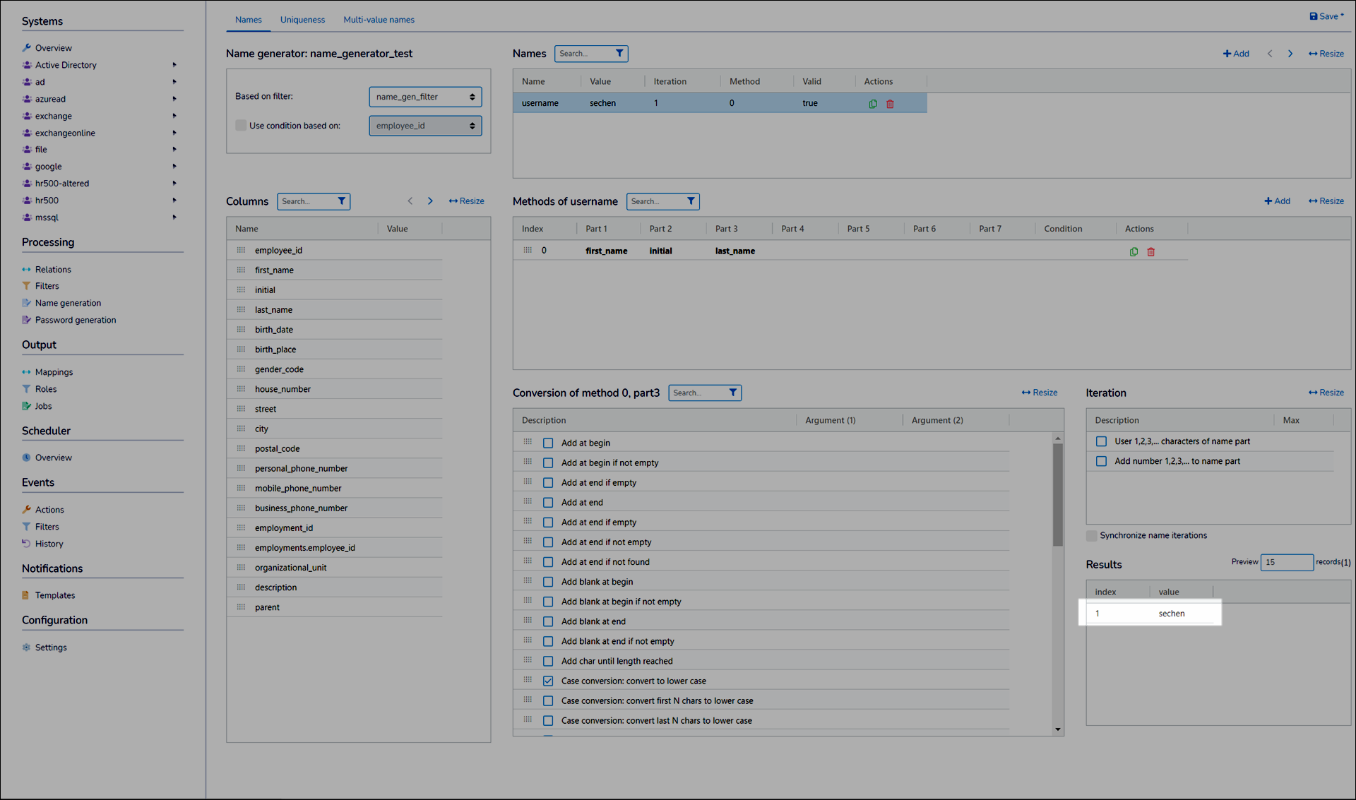This screenshot has height=800, width=1356.
Task: Open Systems Overview wrench item
Action: (x=47, y=48)
